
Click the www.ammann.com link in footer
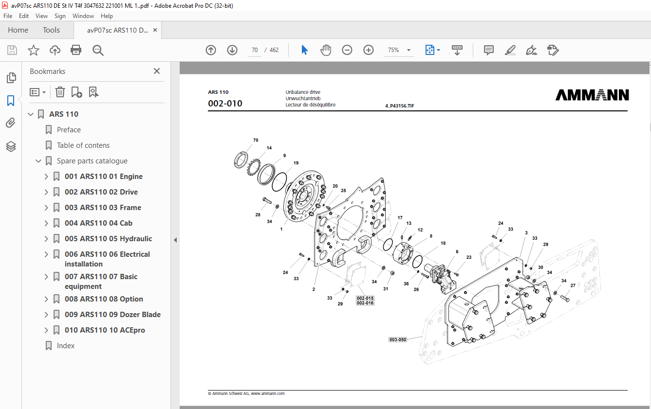click(268, 393)
